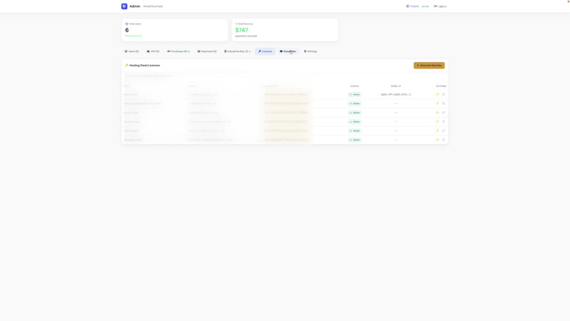Click yellow action icon in second license row
The height and width of the screenshot is (321, 570).
point(437,104)
